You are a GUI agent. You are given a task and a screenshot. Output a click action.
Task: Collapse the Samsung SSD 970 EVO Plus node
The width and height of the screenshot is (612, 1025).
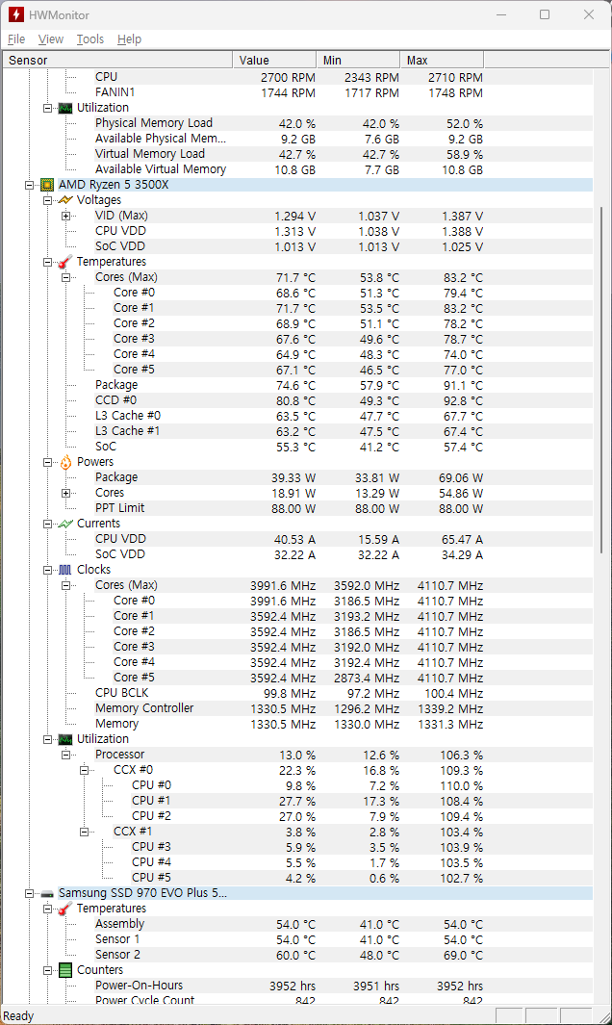point(30,893)
